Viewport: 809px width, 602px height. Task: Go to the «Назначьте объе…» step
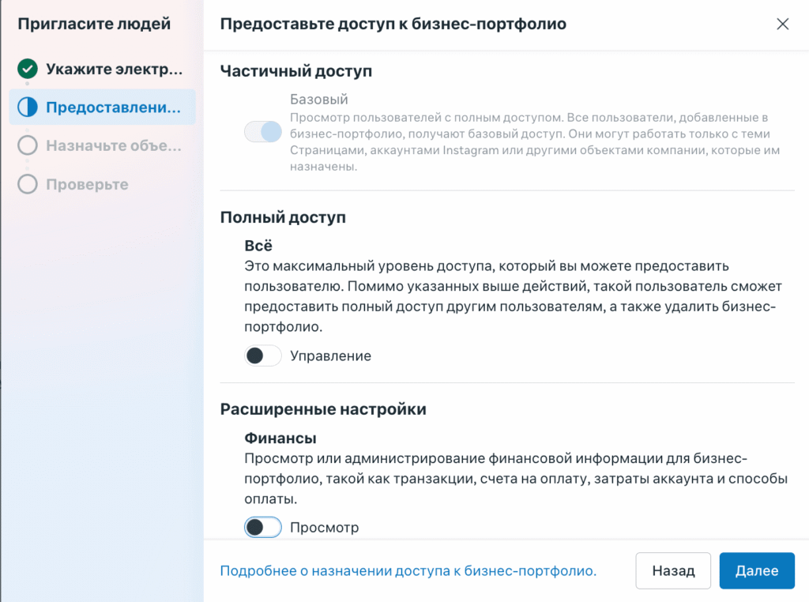tap(114, 145)
